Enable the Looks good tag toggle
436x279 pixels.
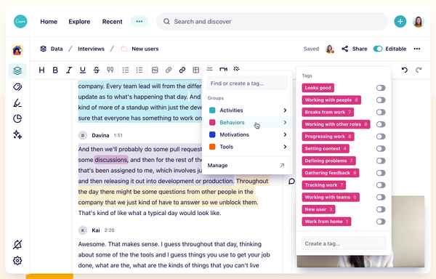pos(381,88)
